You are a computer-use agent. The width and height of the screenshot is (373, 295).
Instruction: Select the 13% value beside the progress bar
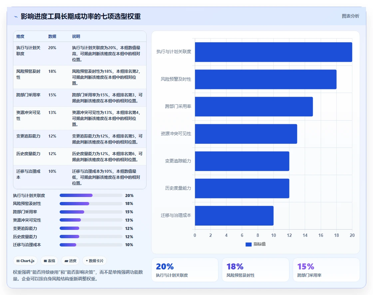[129, 220]
